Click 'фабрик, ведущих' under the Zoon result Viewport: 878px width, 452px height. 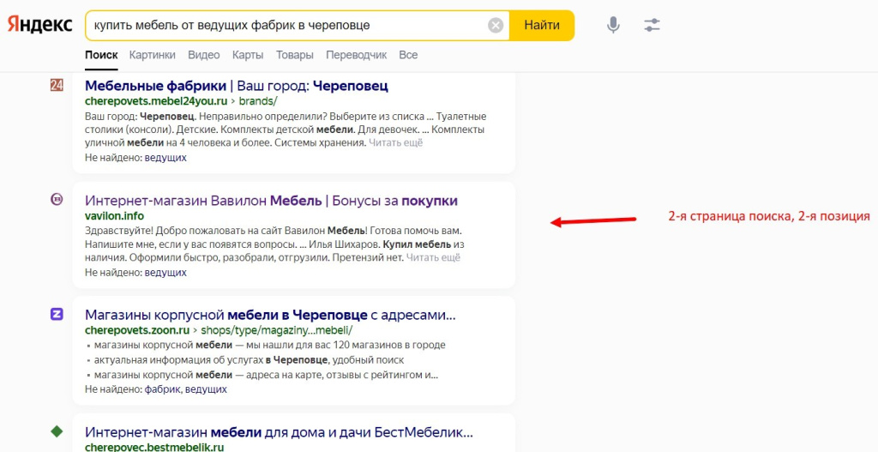tap(185, 389)
